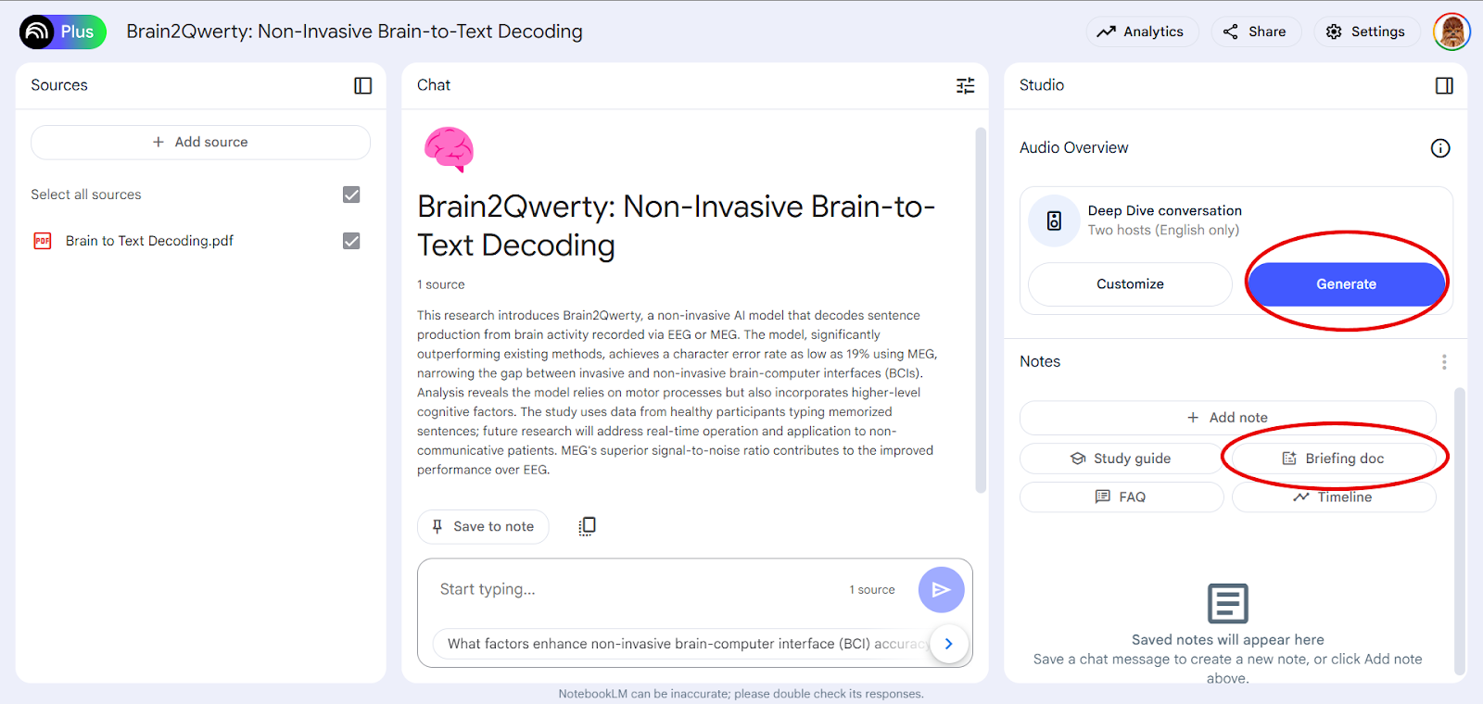Image resolution: width=1483 pixels, height=704 pixels.
Task: Copy the summary with the copy icon
Action: click(587, 526)
